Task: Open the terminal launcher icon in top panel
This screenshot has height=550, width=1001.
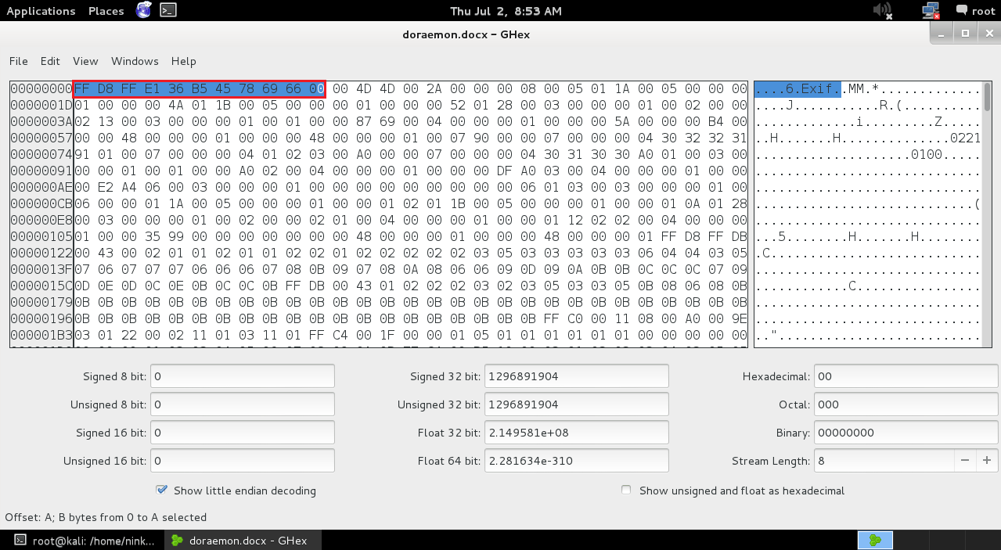Action: (167, 10)
